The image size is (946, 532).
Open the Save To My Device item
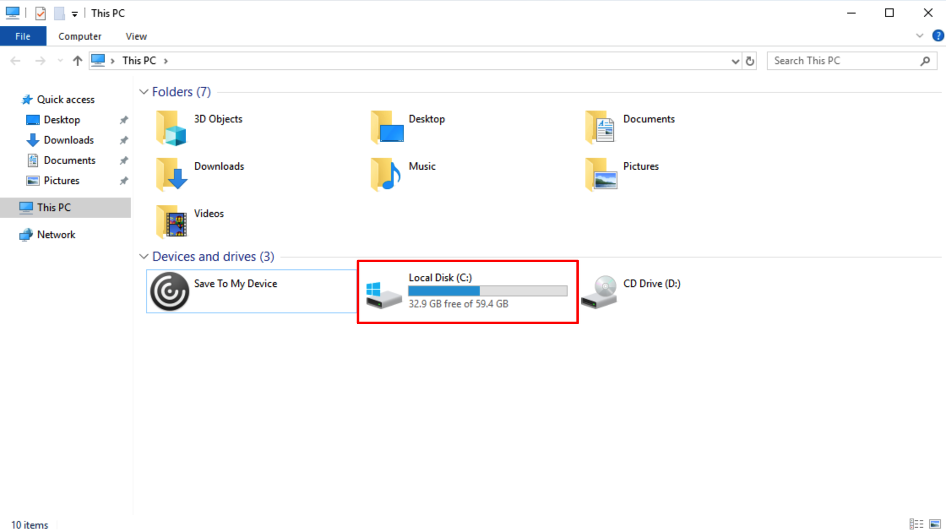click(x=235, y=284)
